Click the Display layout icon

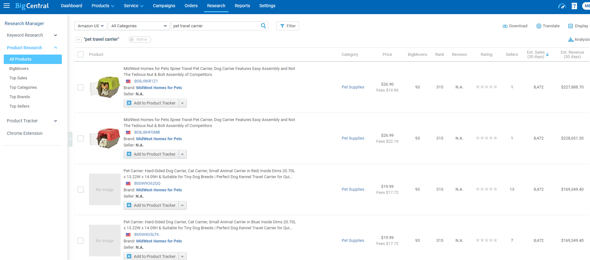pos(571,26)
